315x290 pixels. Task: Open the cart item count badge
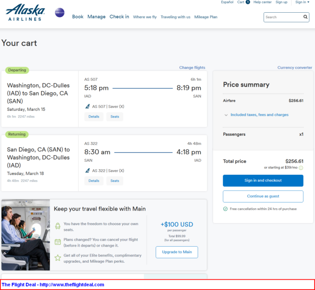pyautogui.click(x=248, y=2)
